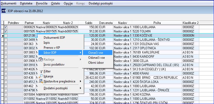Screen dimensions: 214x104
Task: Click the current-row arrow marker of row 0012138
Action: point(3,36)
